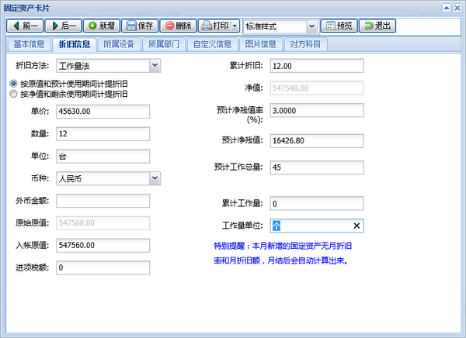Viewport: 466px width, 338px height.
Task: Click the 预计净残值 input field
Action: pyautogui.click(x=317, y=140)
